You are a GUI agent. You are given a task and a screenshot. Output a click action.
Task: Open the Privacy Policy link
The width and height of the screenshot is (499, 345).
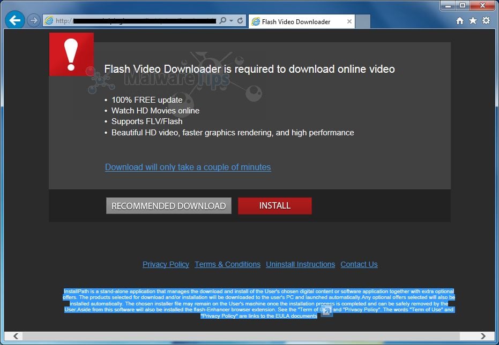(x=166, y=264)
